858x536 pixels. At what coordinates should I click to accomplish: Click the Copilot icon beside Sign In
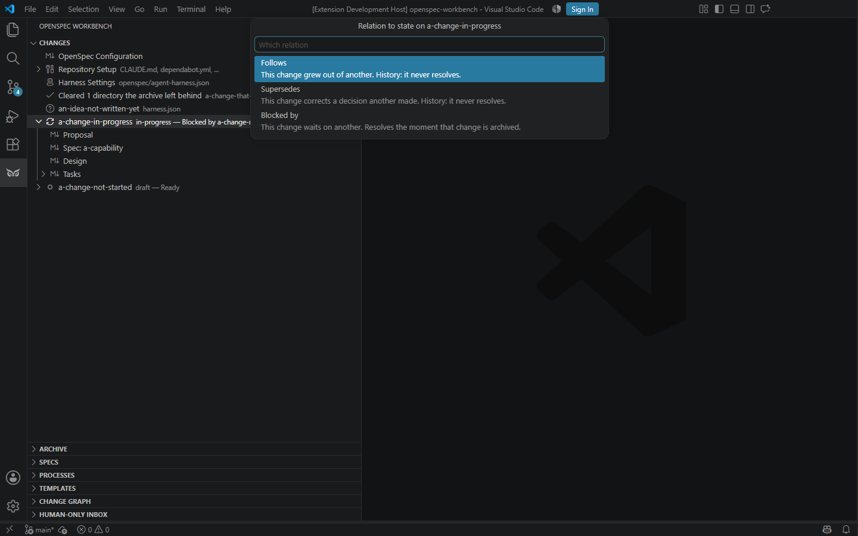(x=557, y=9)
